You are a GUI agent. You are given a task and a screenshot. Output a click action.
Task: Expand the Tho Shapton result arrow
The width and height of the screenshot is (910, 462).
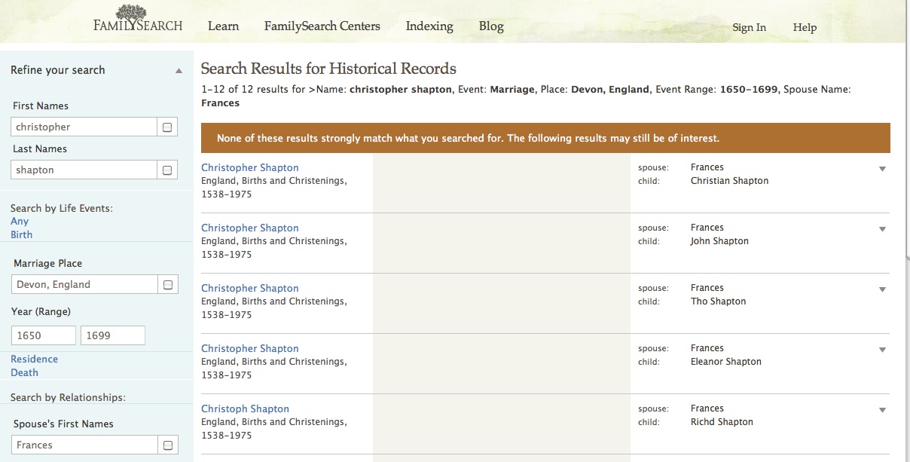tap(882, 290)
